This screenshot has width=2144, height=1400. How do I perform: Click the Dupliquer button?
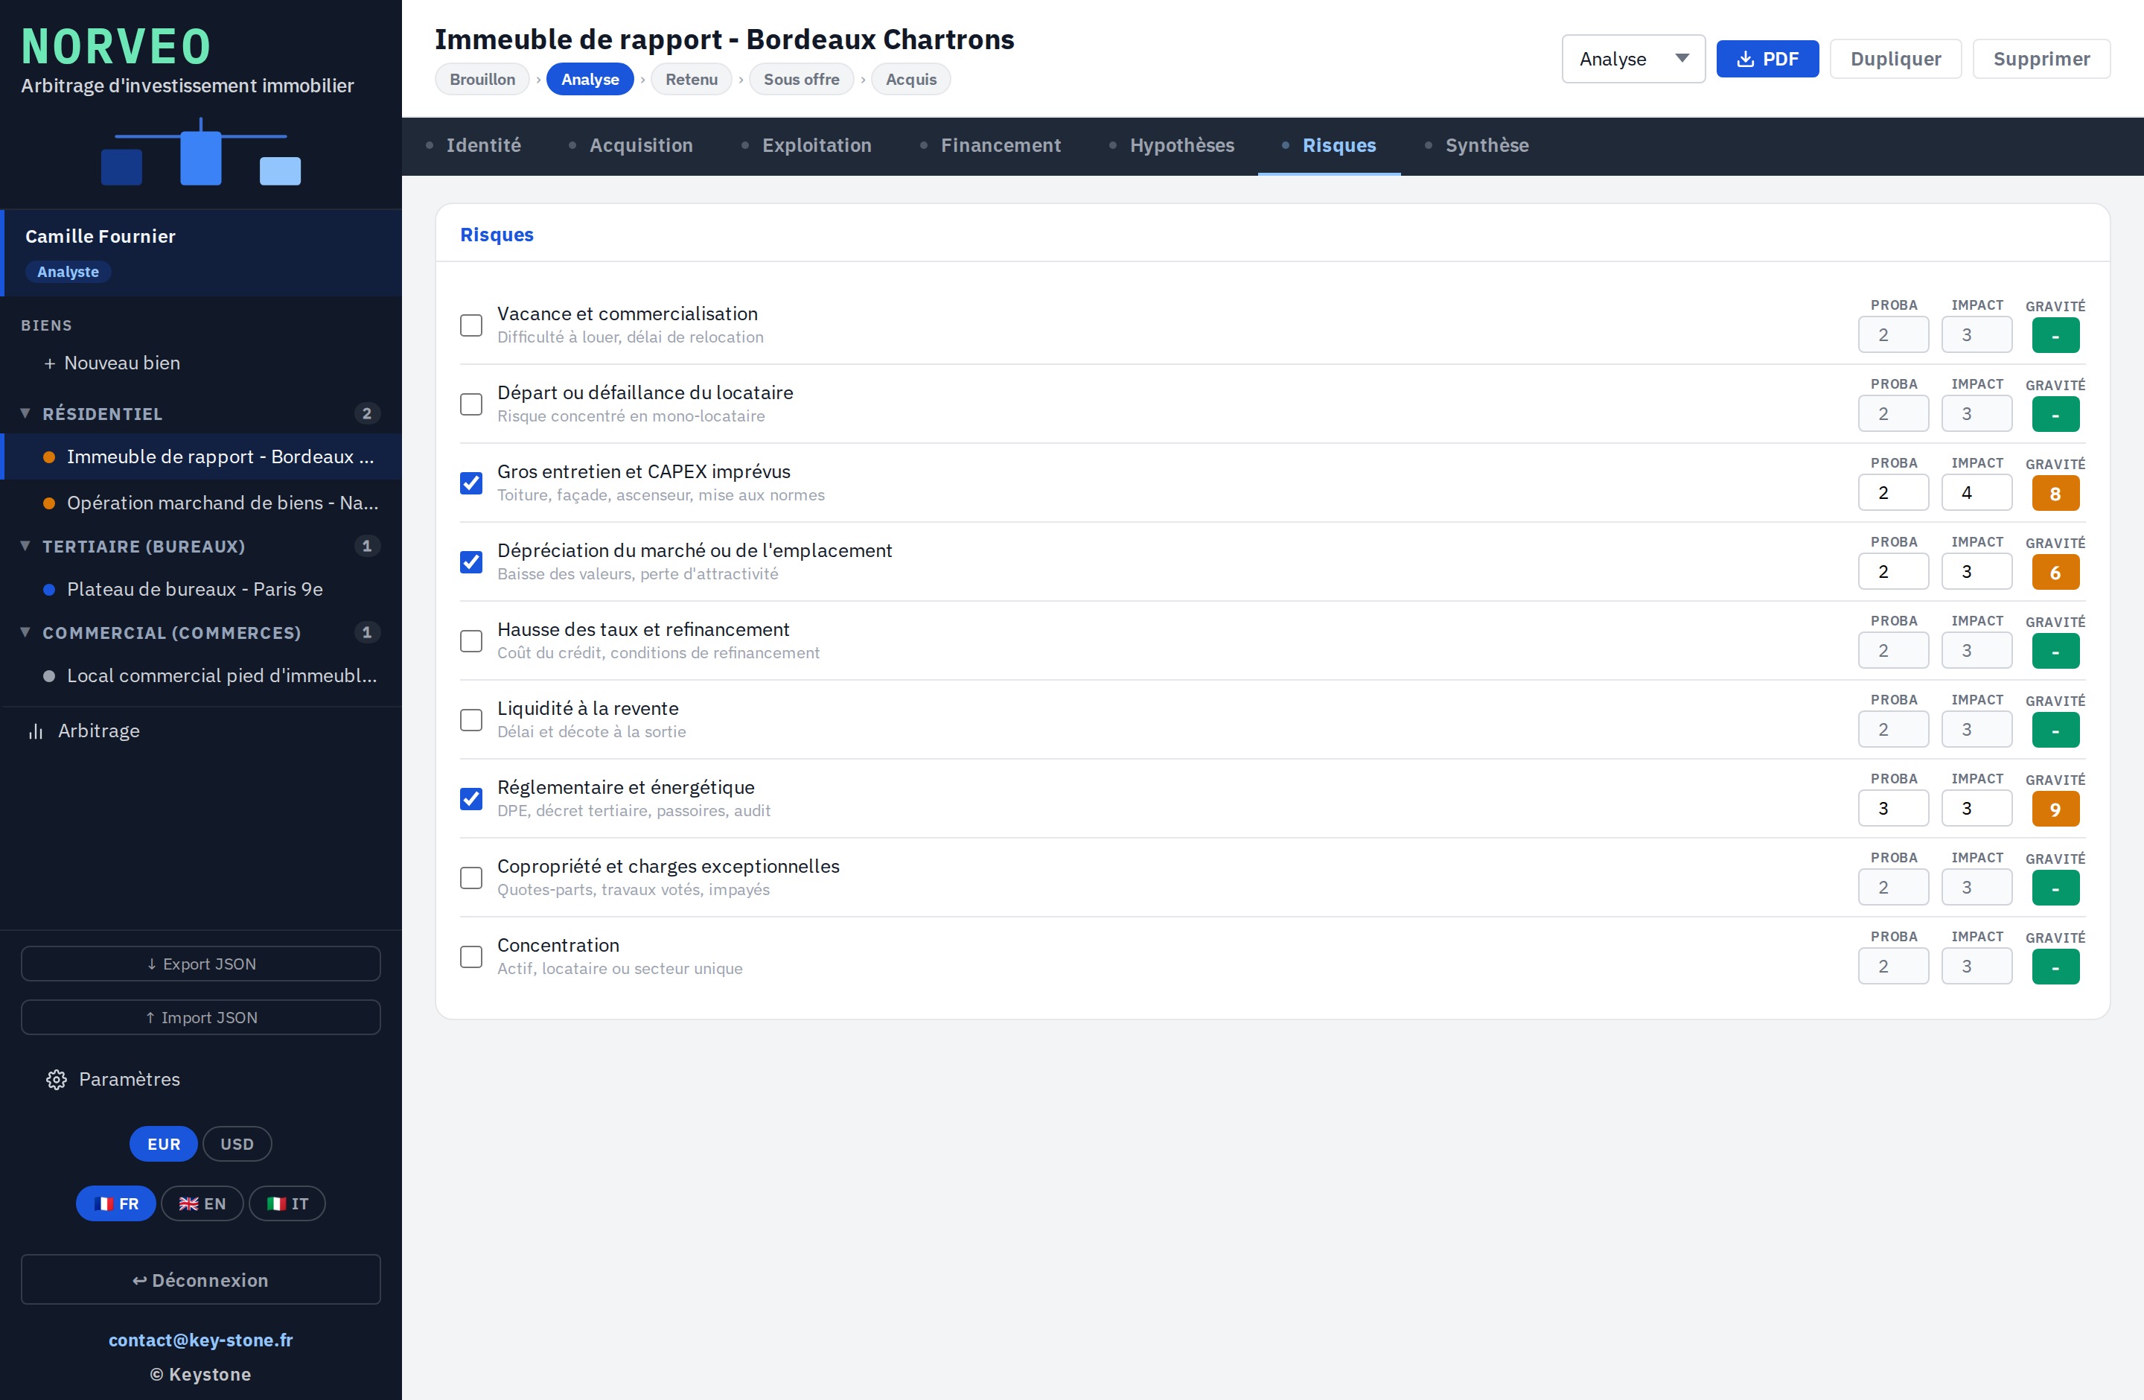pos(1895,59)
